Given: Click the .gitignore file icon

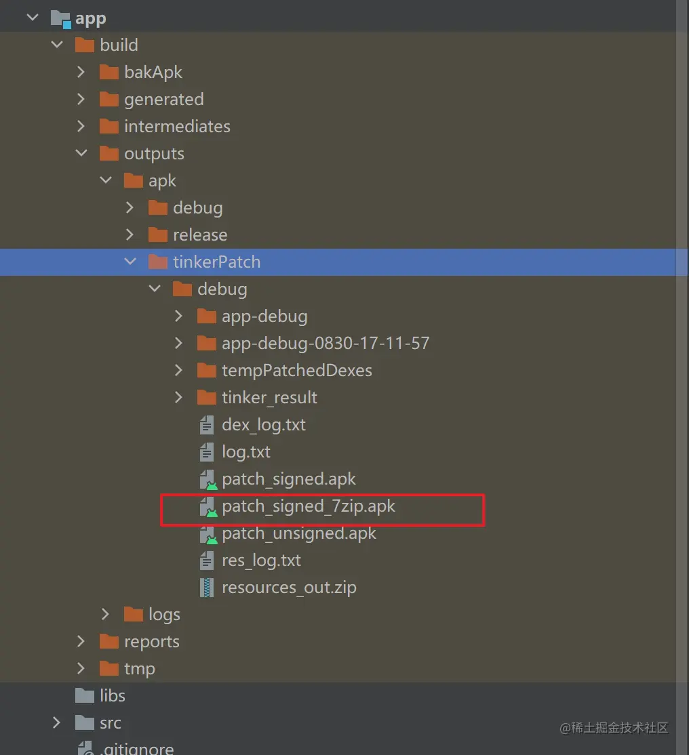Looking at the screenshot, I should point(86,748).
